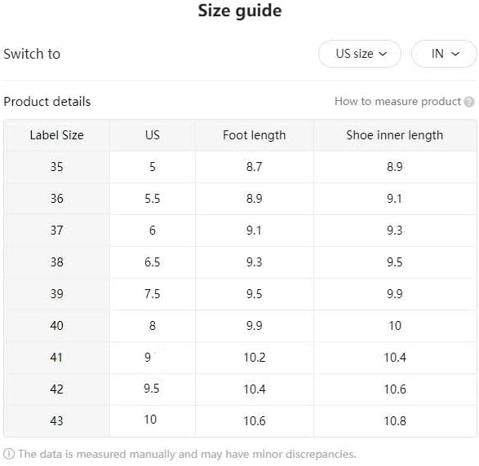Click the Size guide title
This screenshot has height=466, width=479.
(240, 11)
